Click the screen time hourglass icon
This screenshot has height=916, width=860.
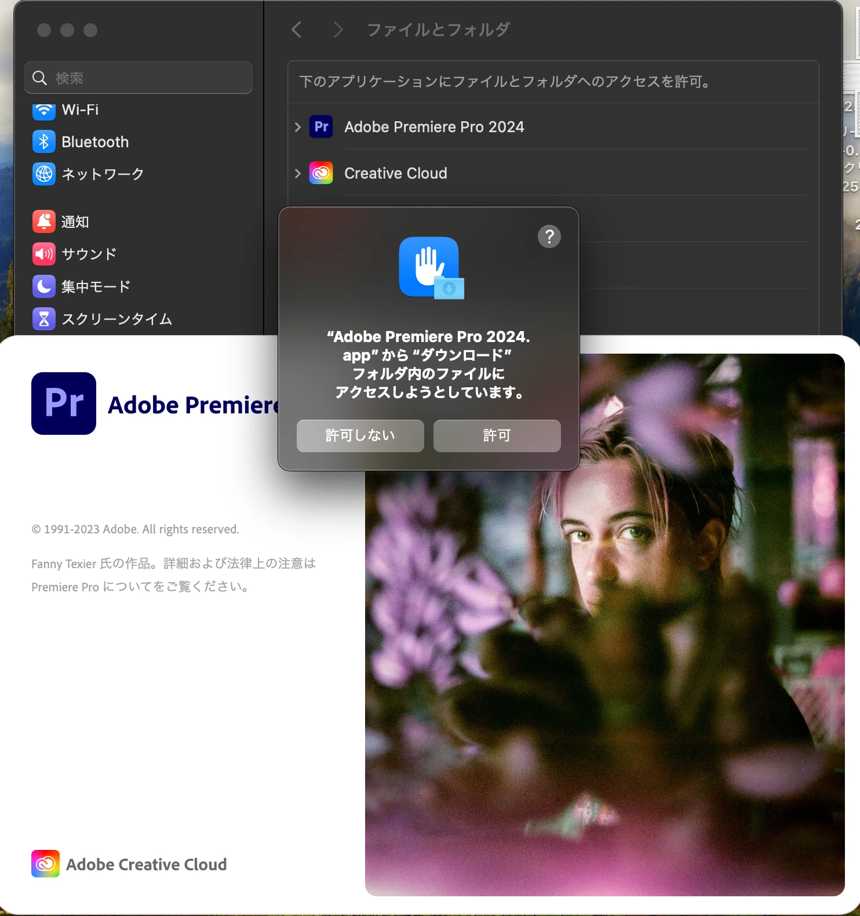[x=44, y=319]
